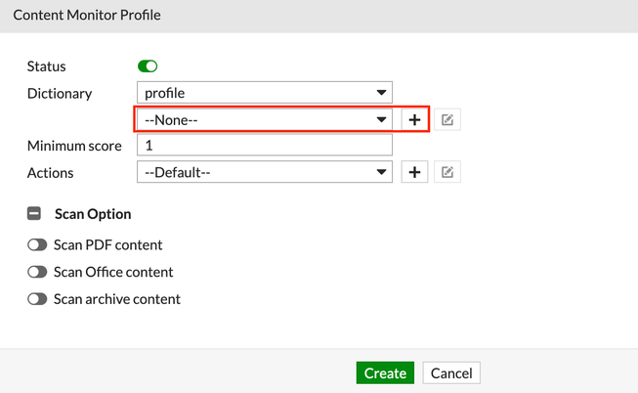Enable Scan archive content toggle
638x393 pixels.
37,299
